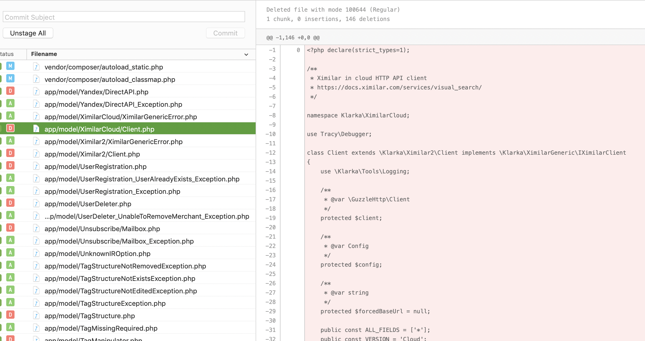
Task: Click the chunk header @@ -1,146 +0,0 @@
Action: (x=293, y=38)
